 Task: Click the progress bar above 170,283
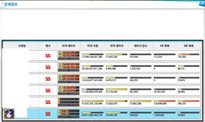click(189, 54)
